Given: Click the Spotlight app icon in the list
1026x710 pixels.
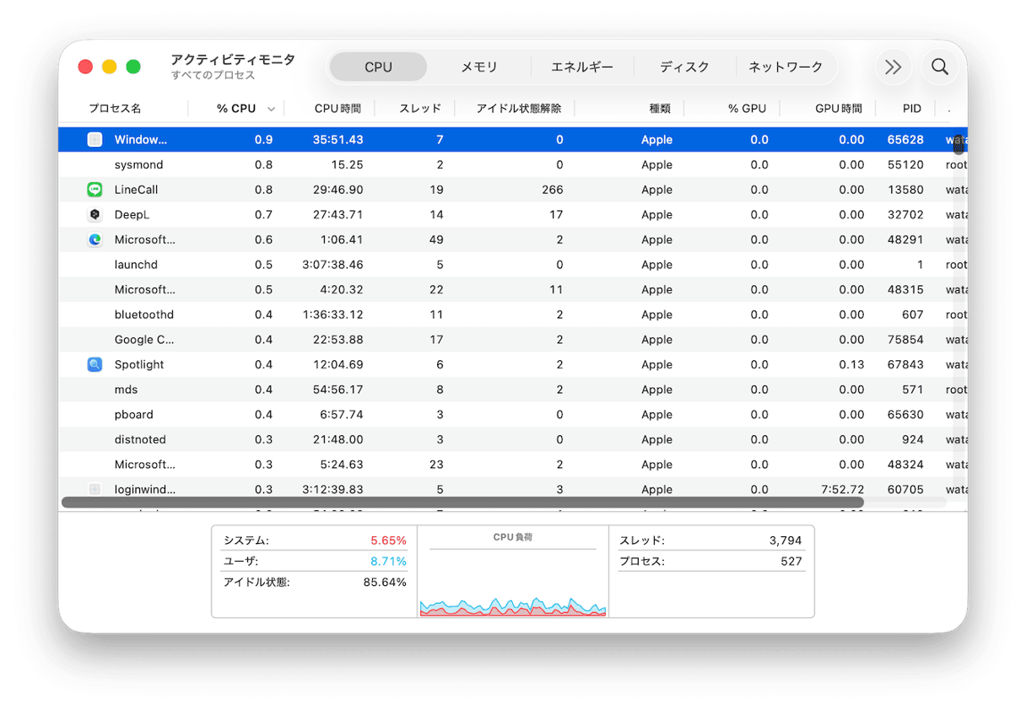Looking at the screenshot, I should (94, 364).
